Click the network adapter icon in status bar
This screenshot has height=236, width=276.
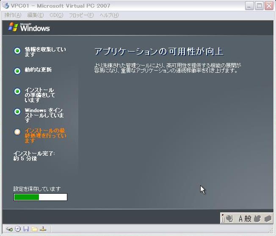pos(43,229)
